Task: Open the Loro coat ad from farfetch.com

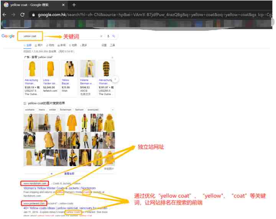Action: click(x=50, y=78)
